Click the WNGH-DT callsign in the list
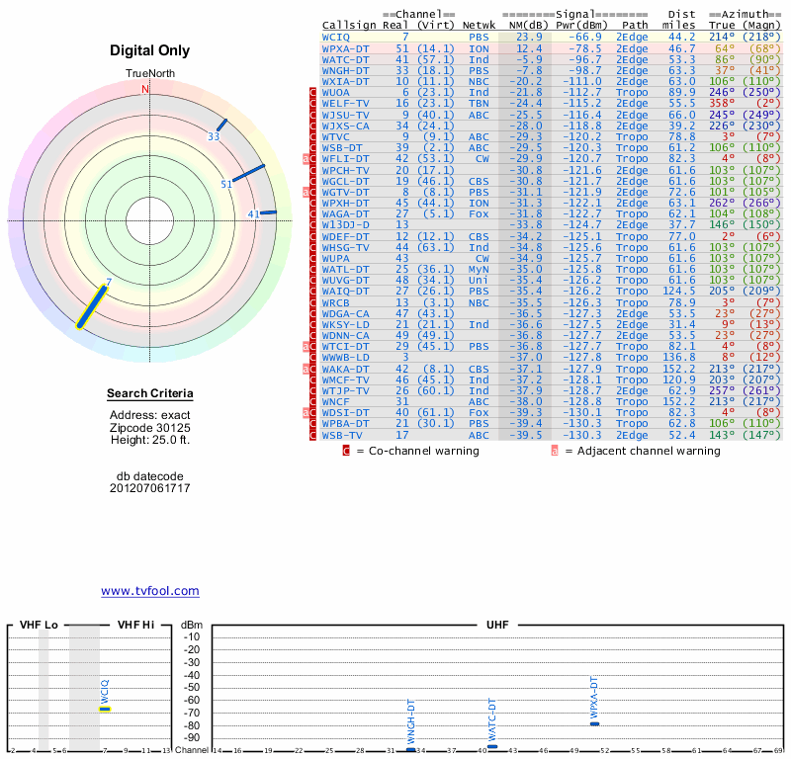 345,70
